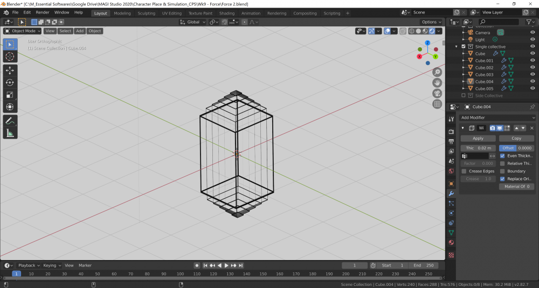539x288 pixels.
Task: Open the Add Modifier dropdown
Action: click(x=497, y=118)
